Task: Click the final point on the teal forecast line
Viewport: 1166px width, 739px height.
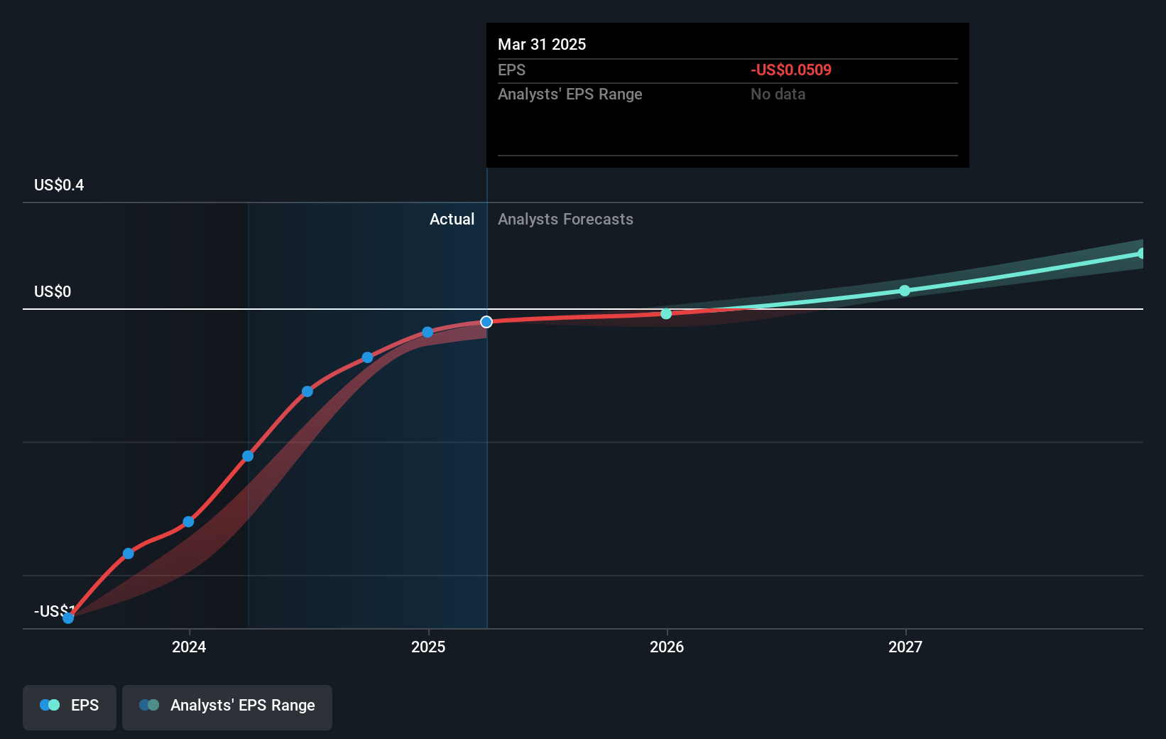Action: (x=1140, y=254)
